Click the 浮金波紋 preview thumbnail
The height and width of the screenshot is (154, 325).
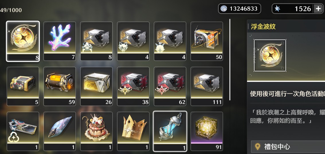[x=270, y=55]
